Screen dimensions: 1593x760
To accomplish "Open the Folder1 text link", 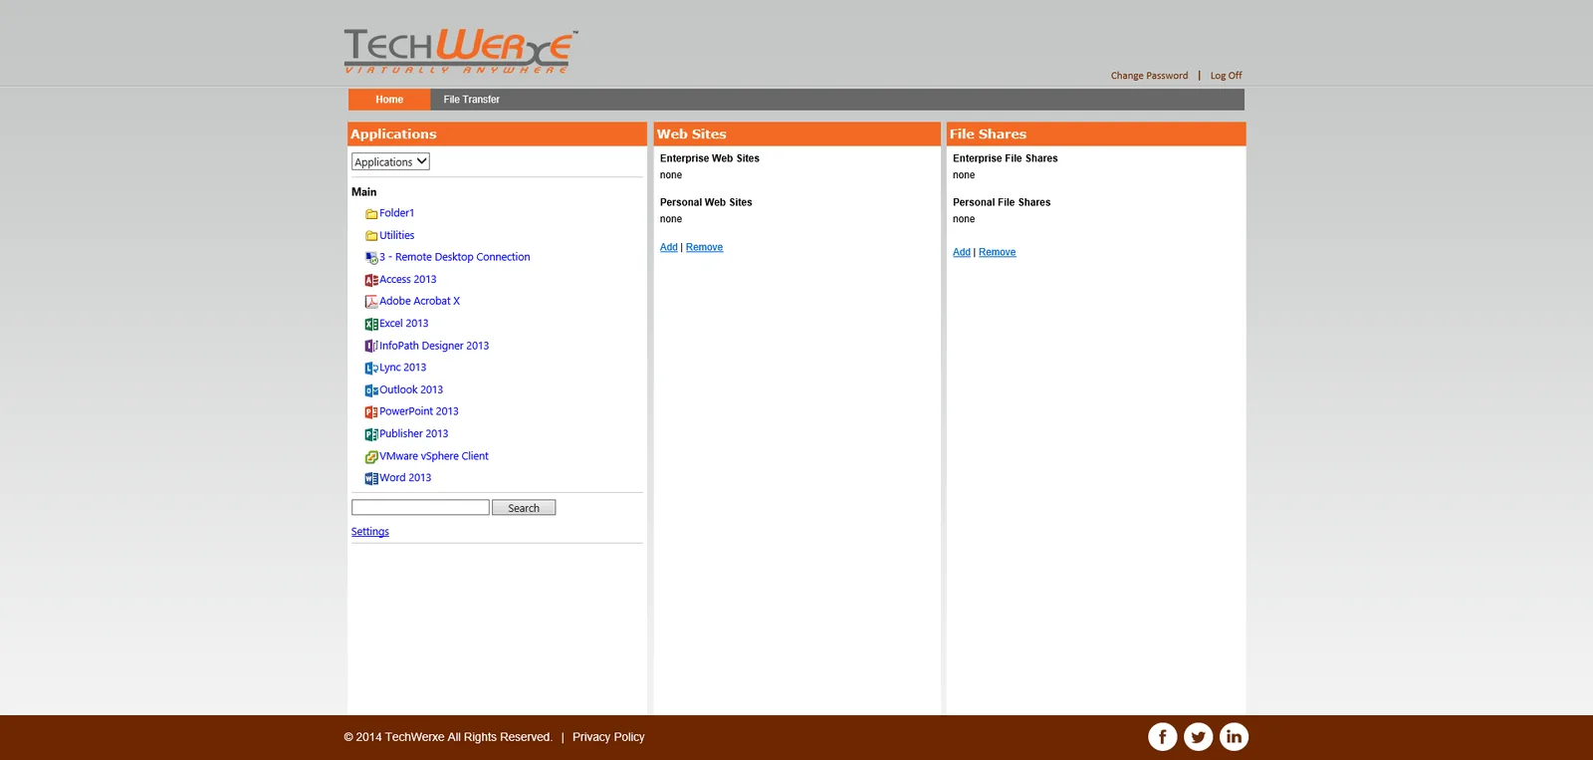I will pos(396,213).
